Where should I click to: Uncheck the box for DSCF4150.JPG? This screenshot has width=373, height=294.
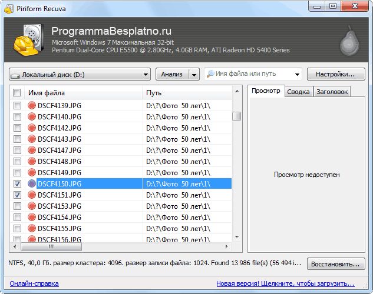pyautogui.click(x=17, y=183)
